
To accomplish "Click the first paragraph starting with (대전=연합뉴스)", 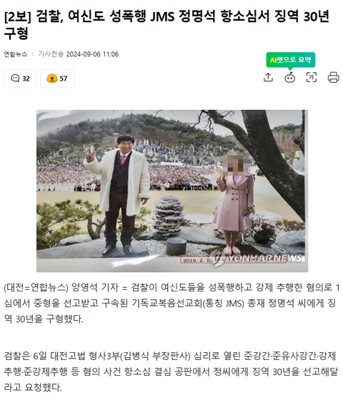I will [x=171, y=304].
